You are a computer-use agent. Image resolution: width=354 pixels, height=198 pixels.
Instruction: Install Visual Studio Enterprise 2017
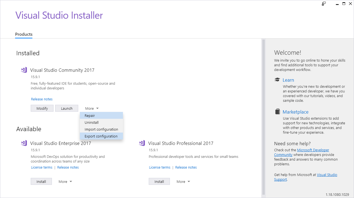[x=41, y=181]
